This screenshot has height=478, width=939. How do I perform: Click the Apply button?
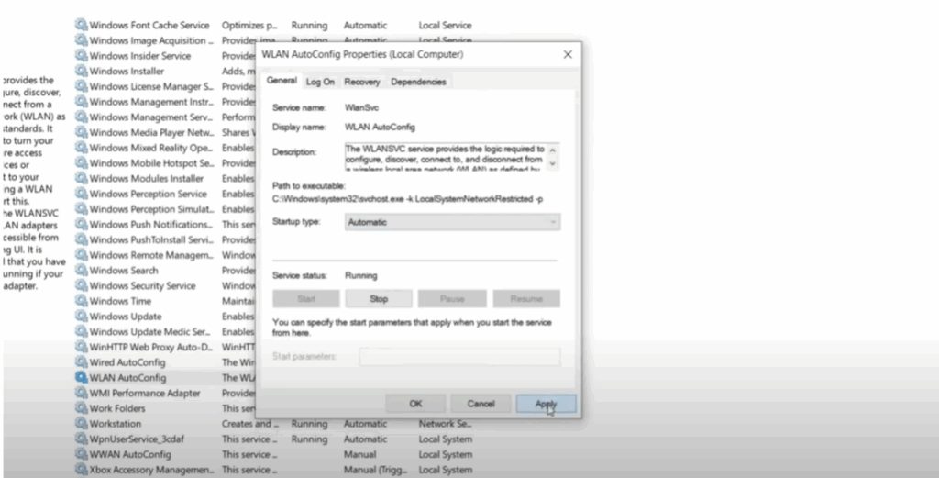point(547,404)
